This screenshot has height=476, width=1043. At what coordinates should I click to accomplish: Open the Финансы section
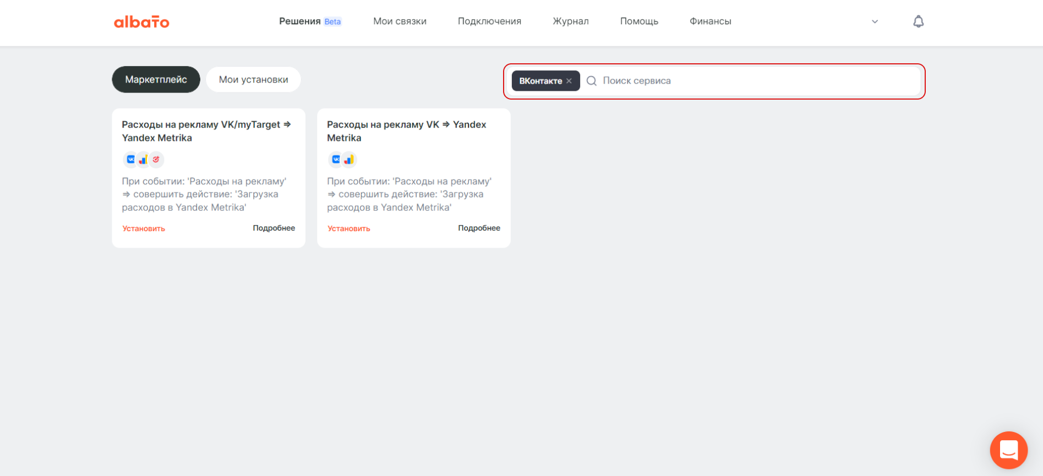[x=710, y=21]
